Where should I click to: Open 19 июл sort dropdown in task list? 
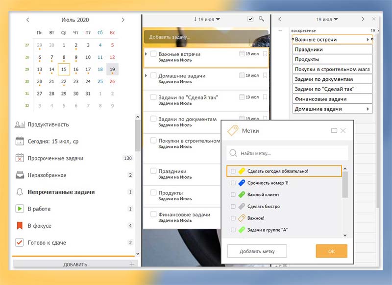pyautogui.click(x=207, y=19)
